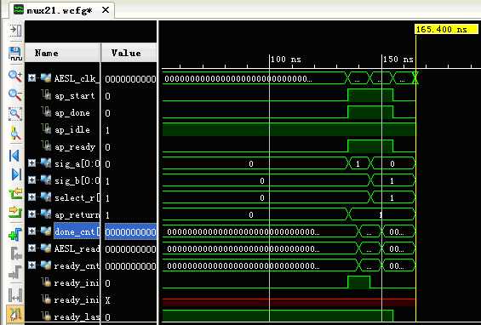Close the mux21.wcfg tab
Screen dimensions: 481x325
106,10
